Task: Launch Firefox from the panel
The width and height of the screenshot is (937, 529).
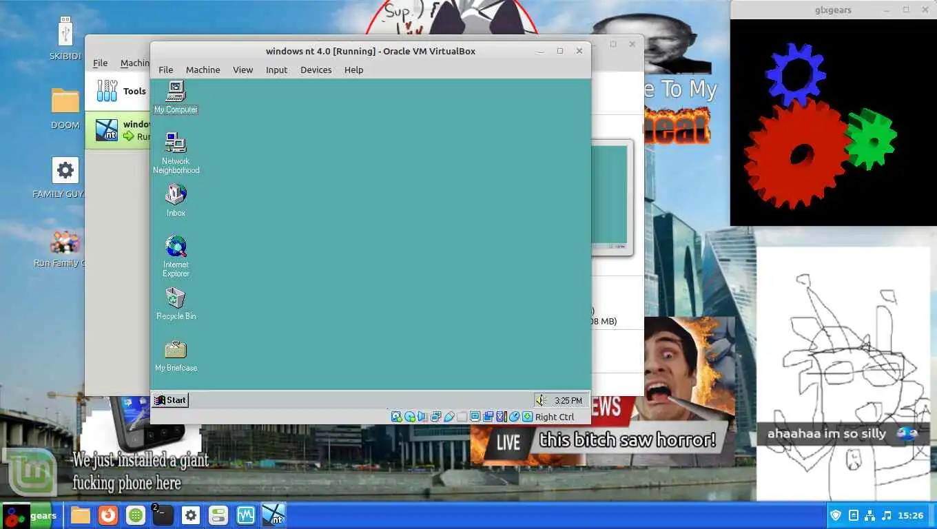Action: coord(107,515)
